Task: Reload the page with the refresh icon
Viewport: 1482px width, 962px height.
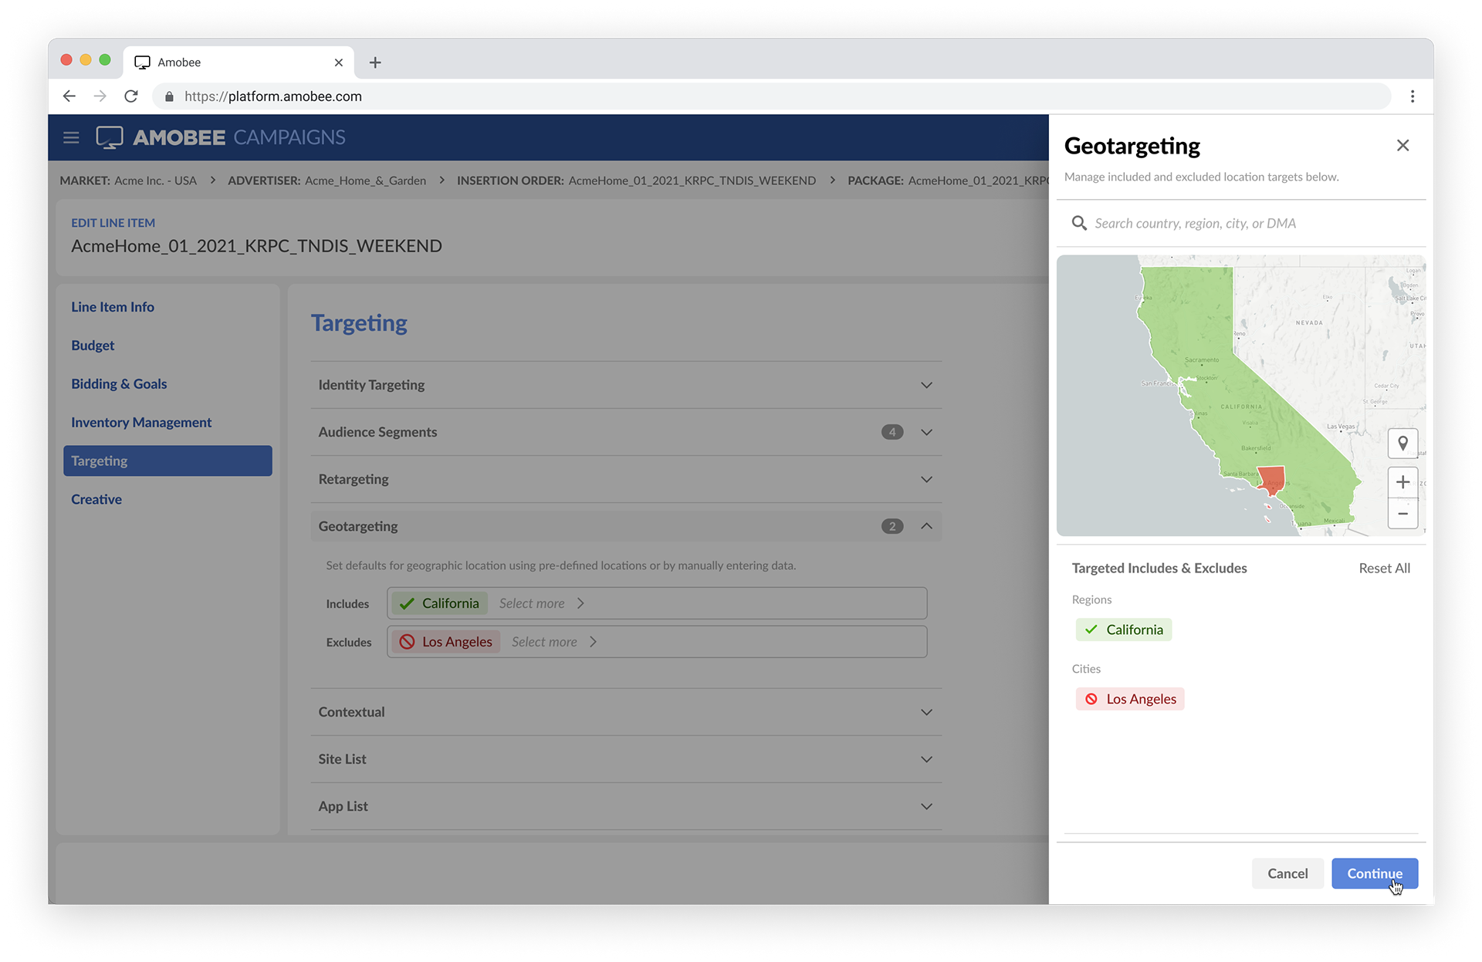Action: click(131, 96)
